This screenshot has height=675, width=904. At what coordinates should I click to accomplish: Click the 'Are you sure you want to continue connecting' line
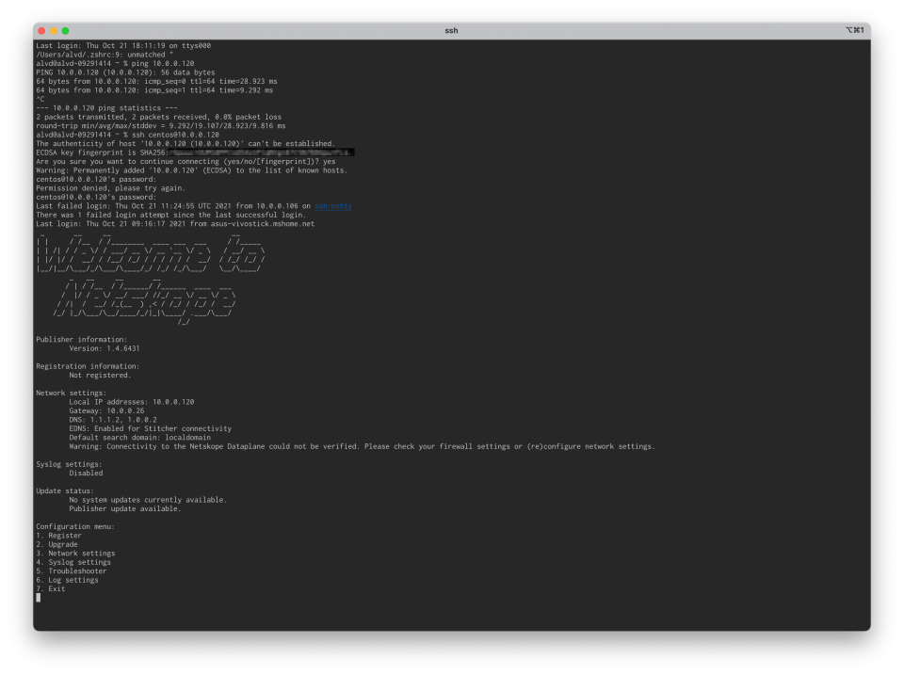pyautogui.click(x=186, y=162)
